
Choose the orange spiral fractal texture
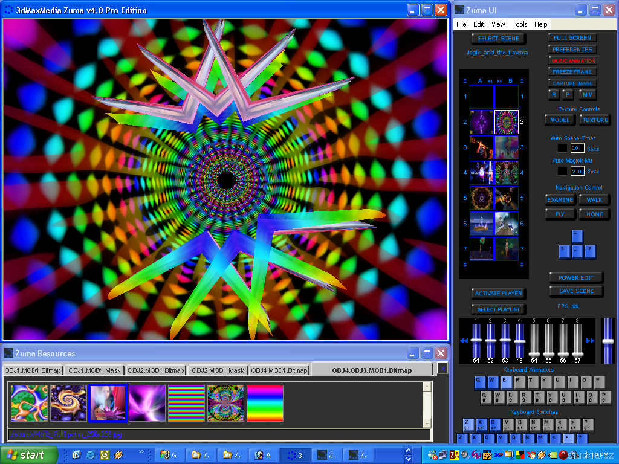click(x=68, y=403)
